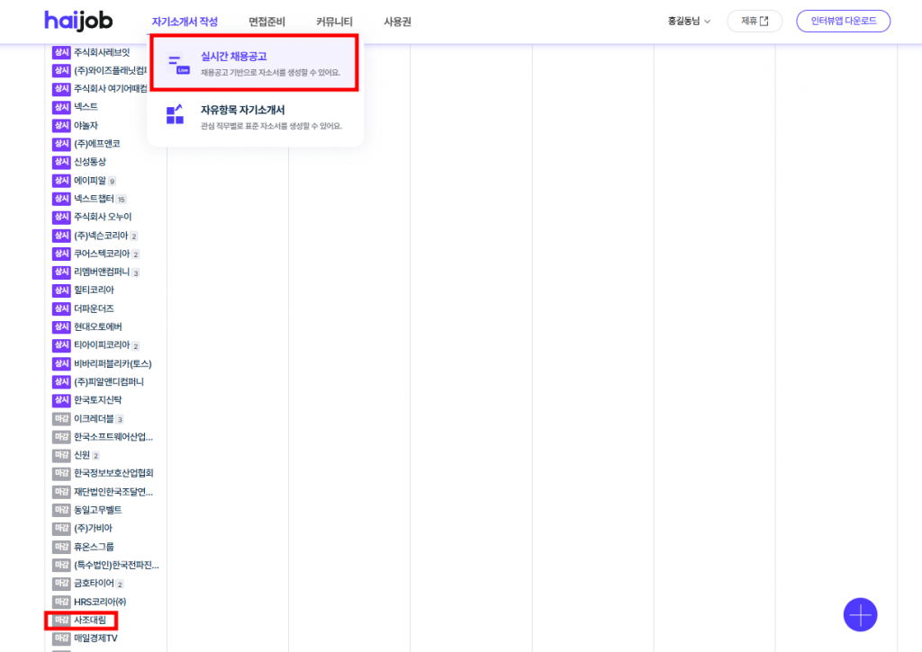Open the 커뮤니티 menu
This screenshot has width=922, height=652.
[x=334, y=22]
